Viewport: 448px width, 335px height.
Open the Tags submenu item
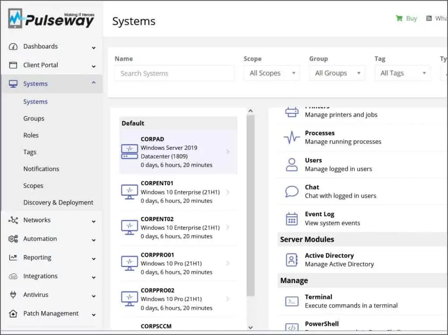tap(30, 152)
